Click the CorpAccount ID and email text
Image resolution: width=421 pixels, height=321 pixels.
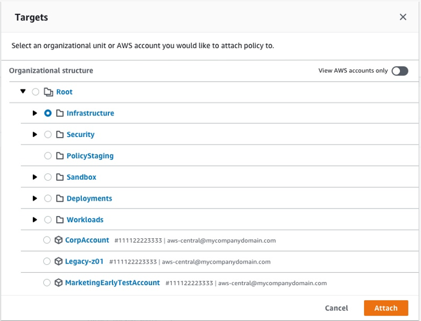195,241
